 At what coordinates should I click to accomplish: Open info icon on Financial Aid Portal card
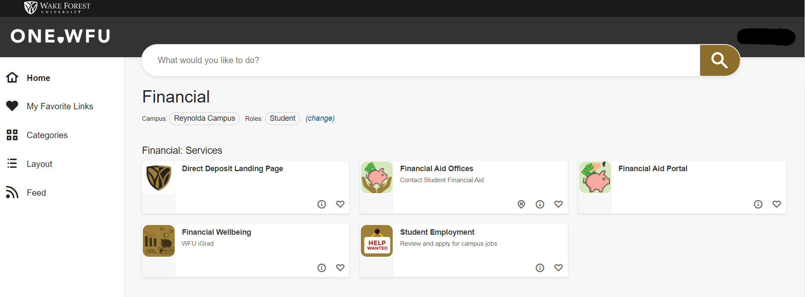(758, 204)
